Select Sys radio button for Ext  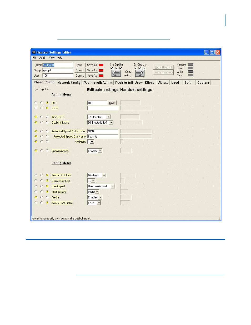coord(36,103)
